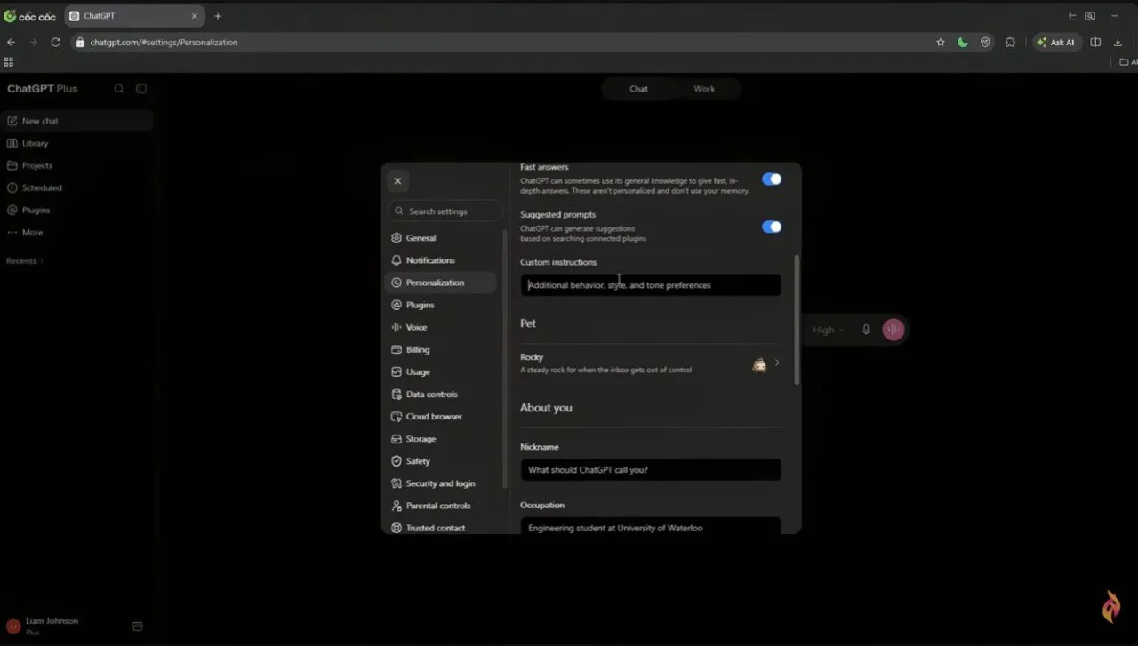Toggle the collapse sidebar icon
Screen dimensions: 1138x646
[x=141, y=89]
